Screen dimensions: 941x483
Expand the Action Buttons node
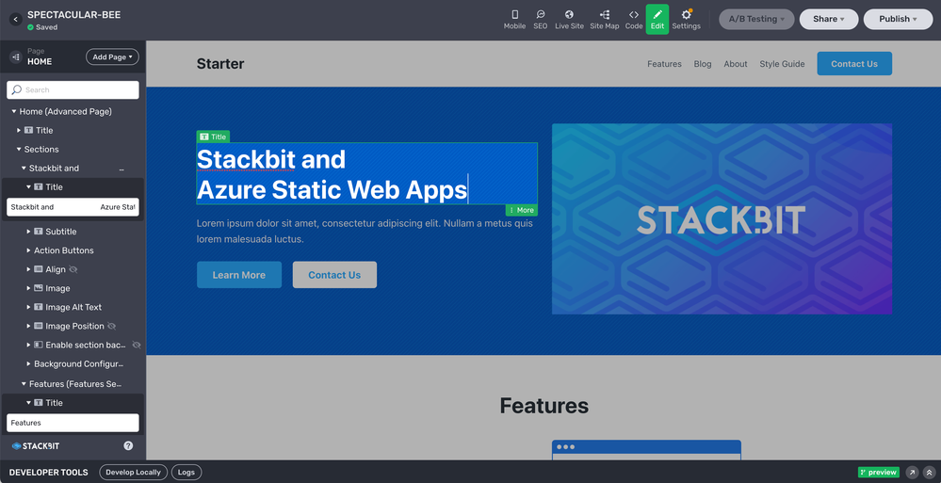(28, 250)
